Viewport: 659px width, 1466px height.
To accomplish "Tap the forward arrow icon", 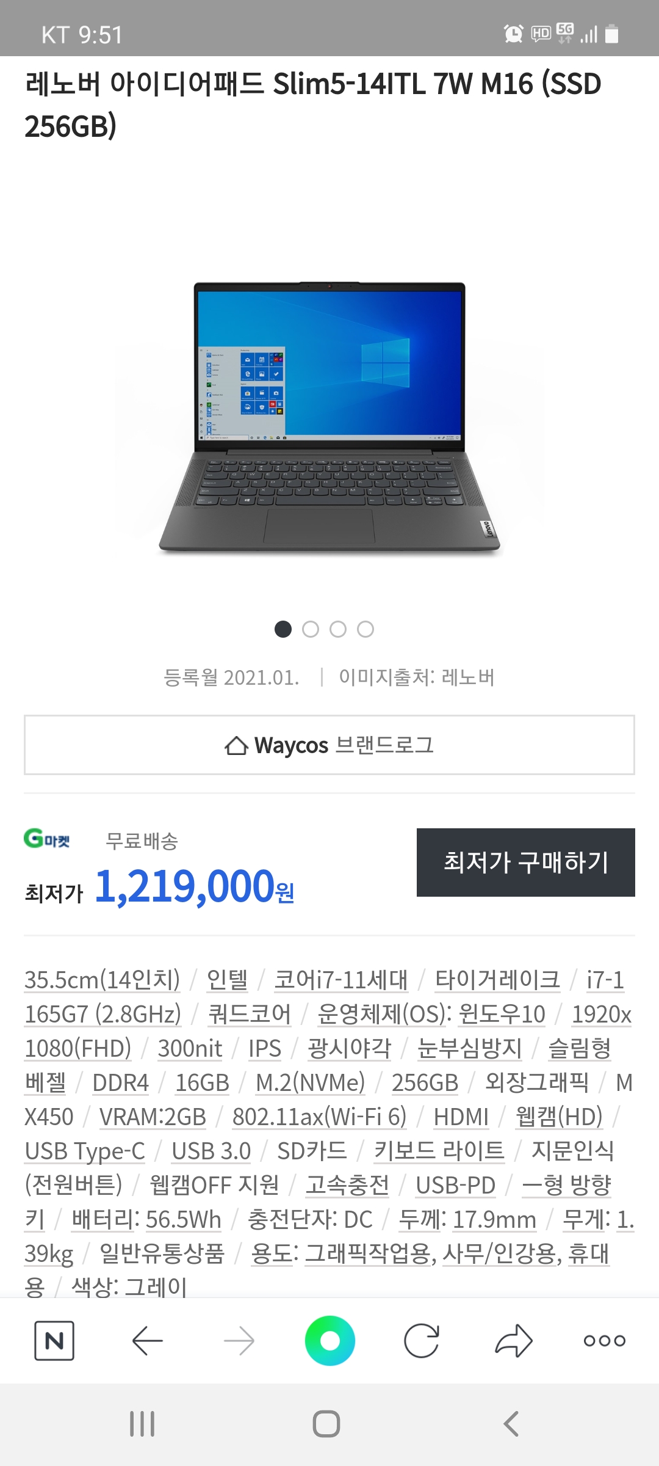I will click(x=239, y=1341).
